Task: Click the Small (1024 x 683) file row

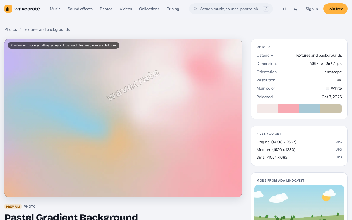Action: click(x=299, y=157)
